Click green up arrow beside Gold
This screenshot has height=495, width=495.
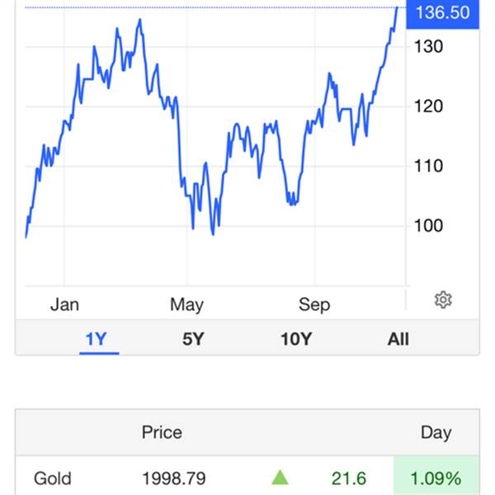[280, 478]
